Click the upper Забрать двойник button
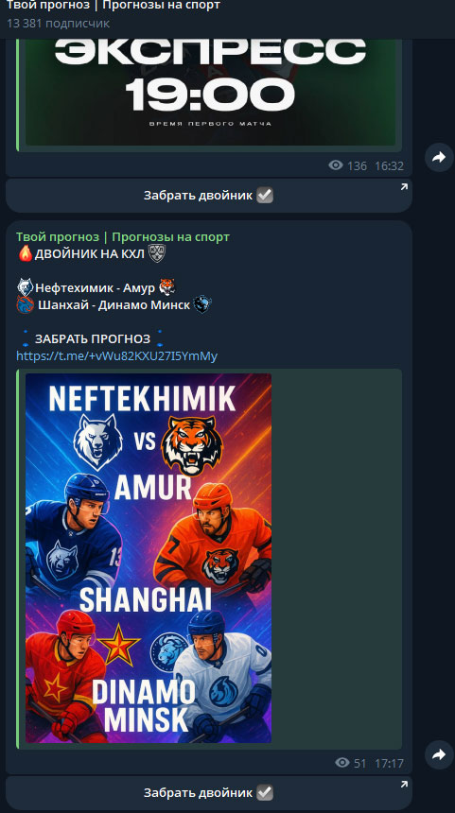455x813 pixels. tap(208, 196)
